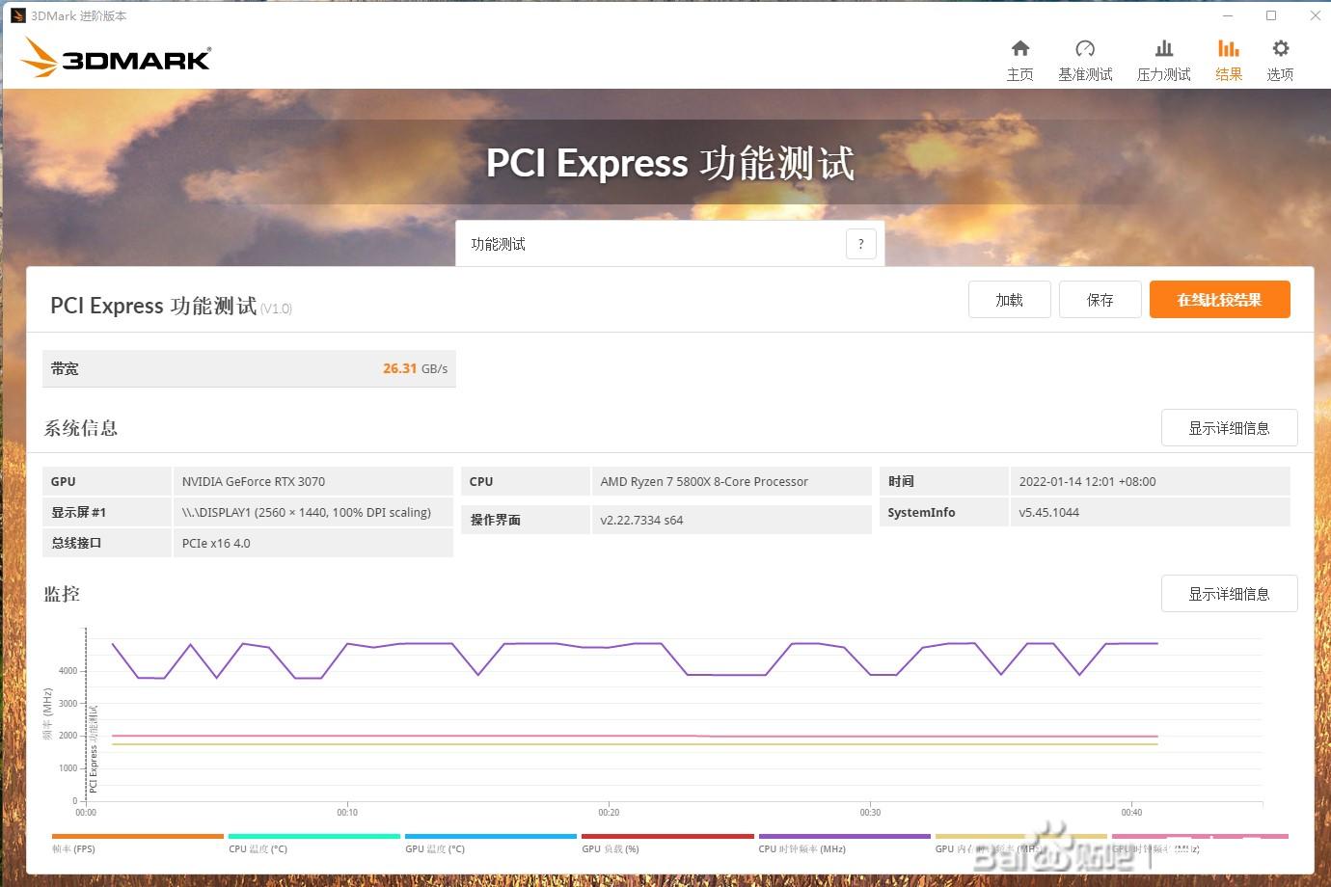Click the 2022-01-14 12:01 time value
Image resolution: width=1331 pixels, height=887 pixels.
pos(1087,481)
